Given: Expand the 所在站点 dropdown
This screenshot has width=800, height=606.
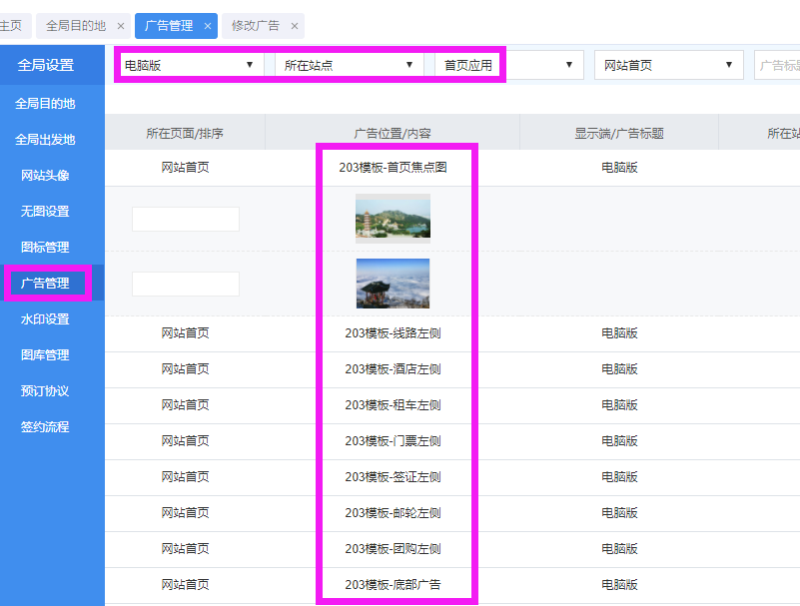Looking at the screenshot, I should click(x=349, y=65).
